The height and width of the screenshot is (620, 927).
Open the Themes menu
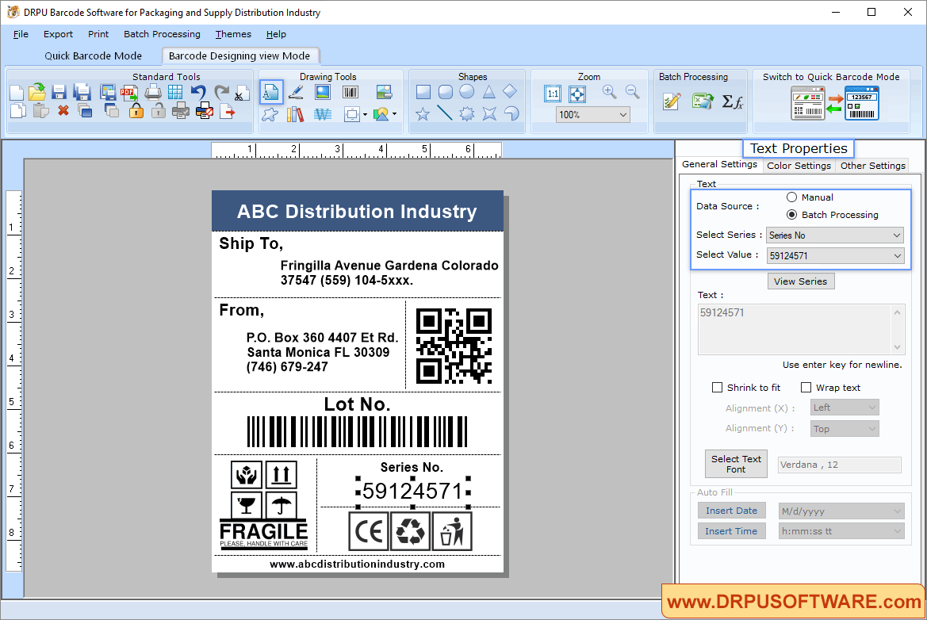pos(233,34)
